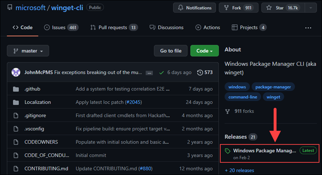Click JohnMcPMS avatar image
This screenshot has width=322, height=175.
[x=16, y=72]
